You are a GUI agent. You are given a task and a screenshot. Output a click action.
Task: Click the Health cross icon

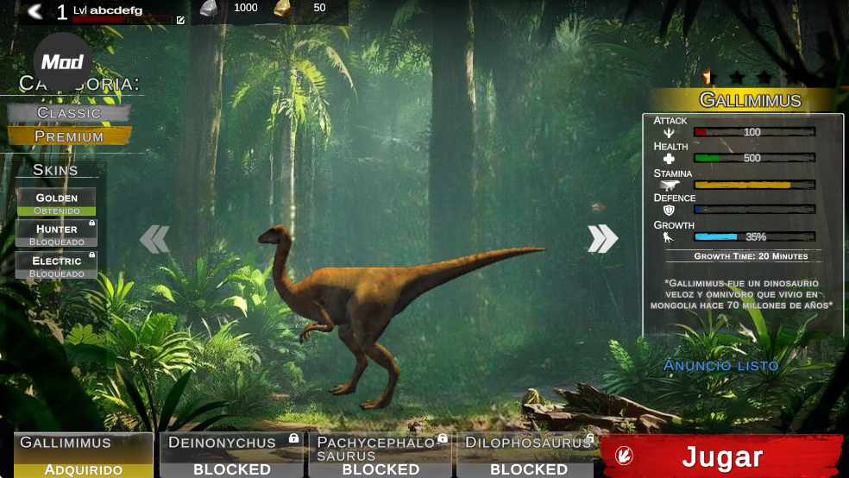(x=670, y=159)
